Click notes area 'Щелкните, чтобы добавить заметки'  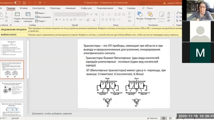[52, 113]
